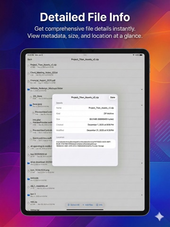Viewport: 170px width, 227px height.
Task: Click the status bar clock time
Action: 31,55
